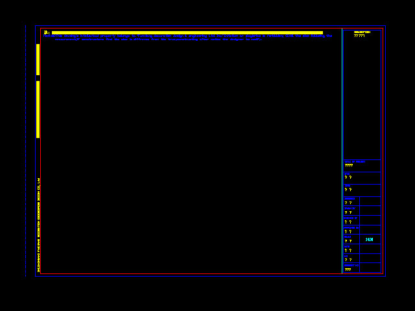Select yellow question marks under DESCRIPTION header
The image size is (415, 311).
pos(359,36)
